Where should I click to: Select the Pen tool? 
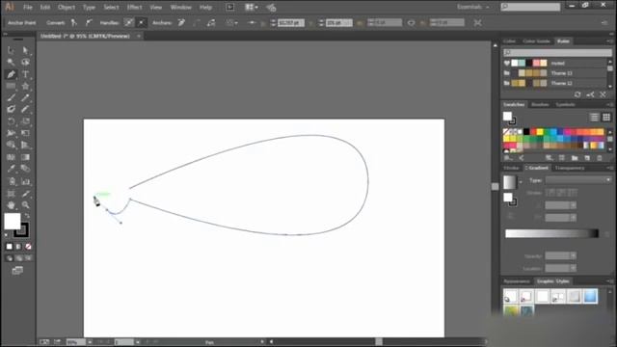11,74
